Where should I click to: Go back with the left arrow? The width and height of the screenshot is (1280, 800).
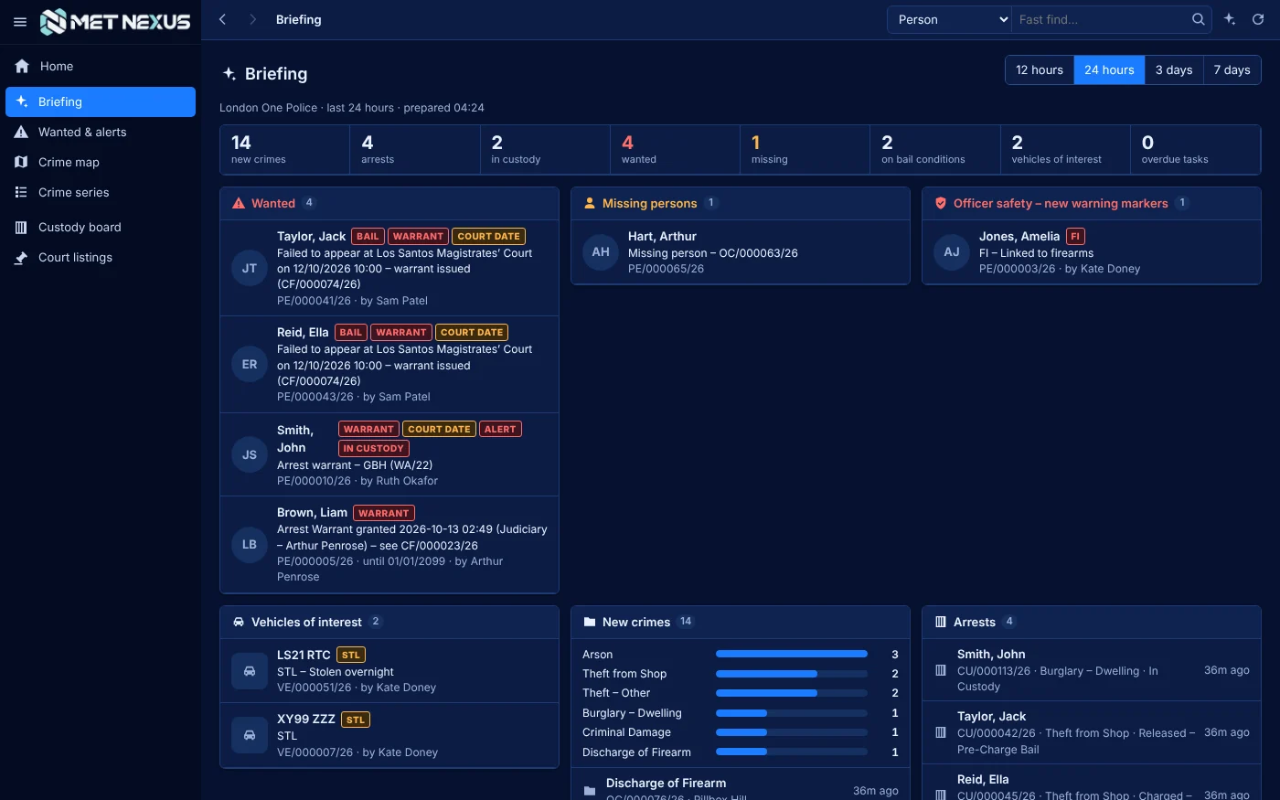point(222,19)
